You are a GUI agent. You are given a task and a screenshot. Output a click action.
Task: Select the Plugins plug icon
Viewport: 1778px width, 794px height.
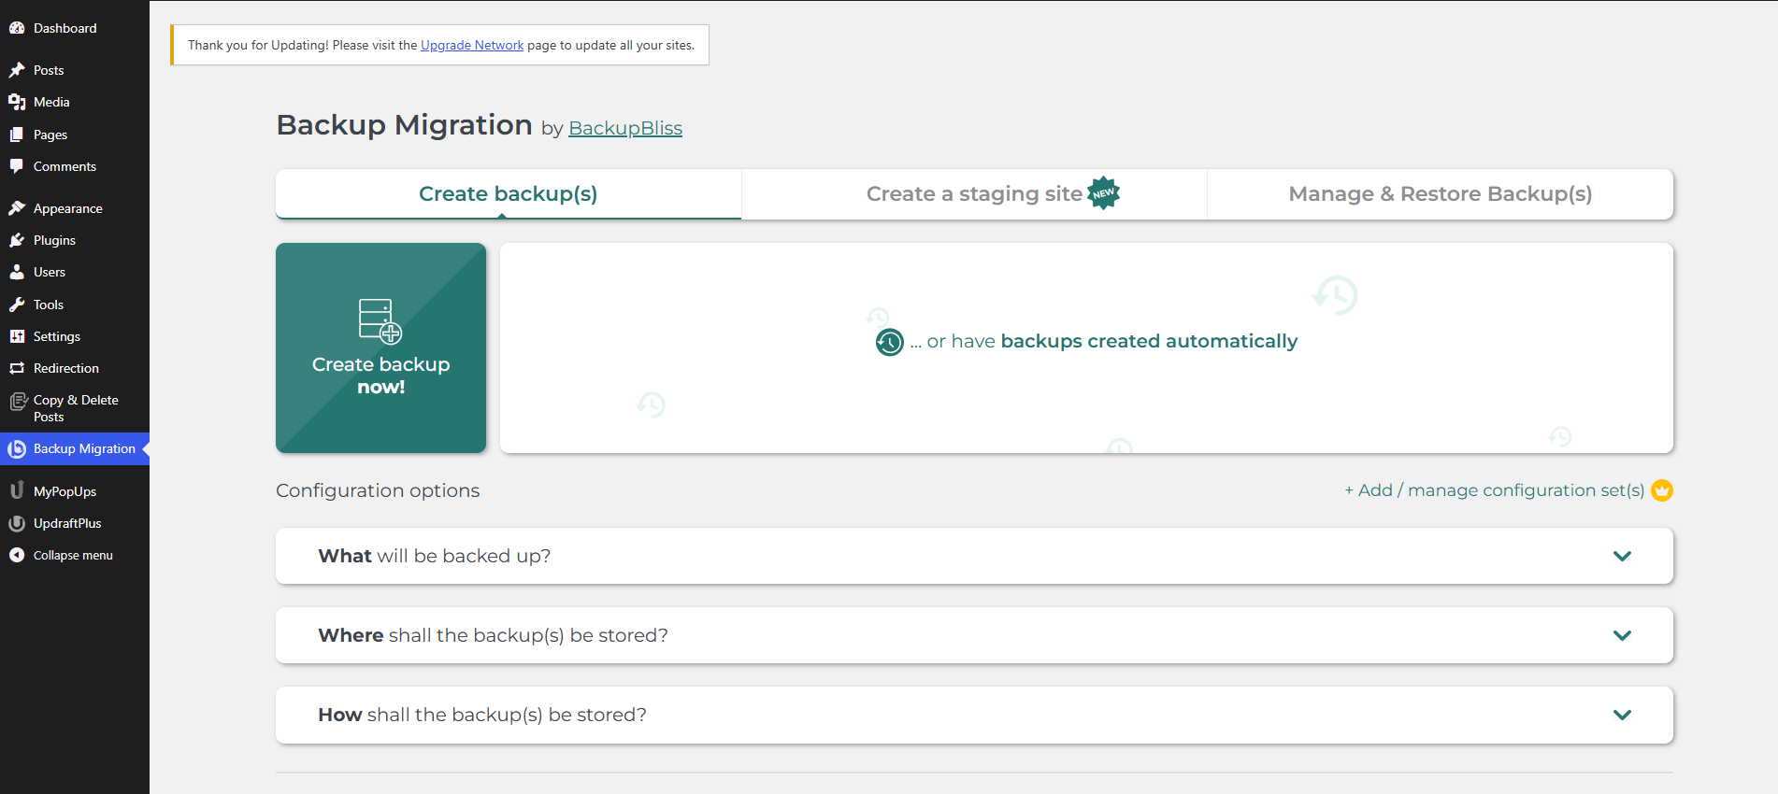coord(17,240)
